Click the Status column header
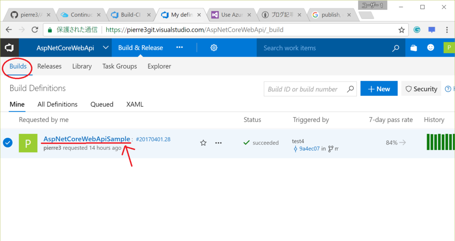 252,120
